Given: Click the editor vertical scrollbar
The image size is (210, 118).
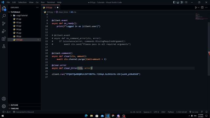Looking at the screenshot, I should 209,49.
